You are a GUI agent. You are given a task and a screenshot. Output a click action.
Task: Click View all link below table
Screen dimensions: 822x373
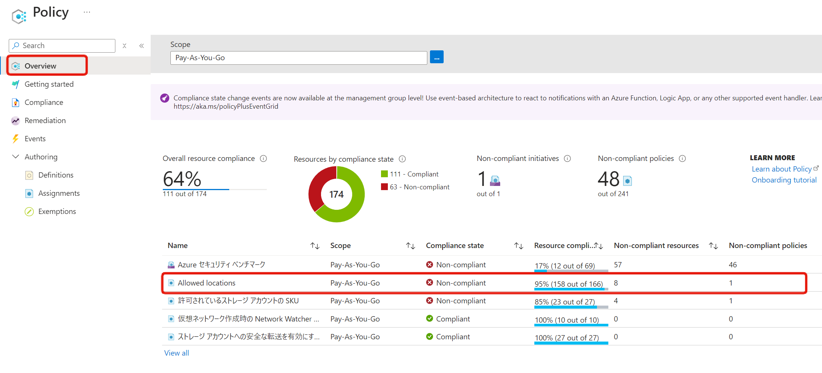click(x=176, y=353)
